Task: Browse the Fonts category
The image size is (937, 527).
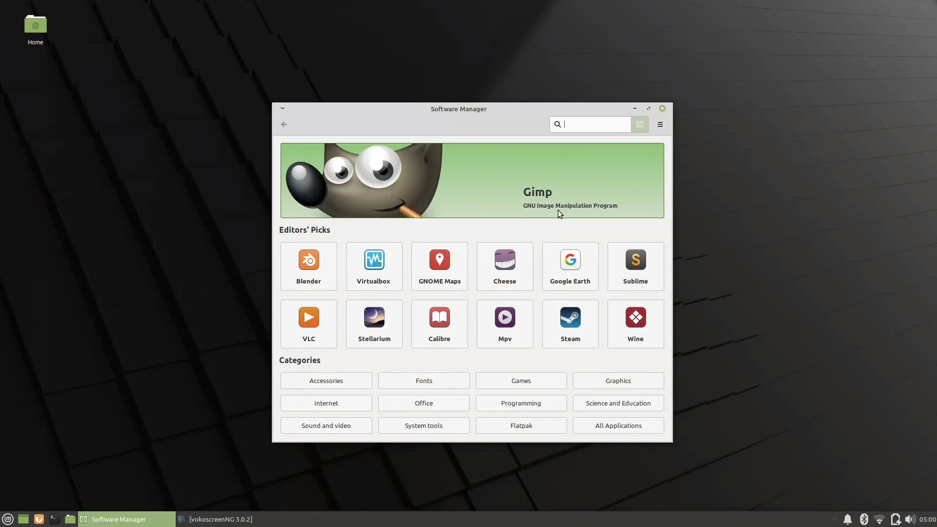Action: 424,381
